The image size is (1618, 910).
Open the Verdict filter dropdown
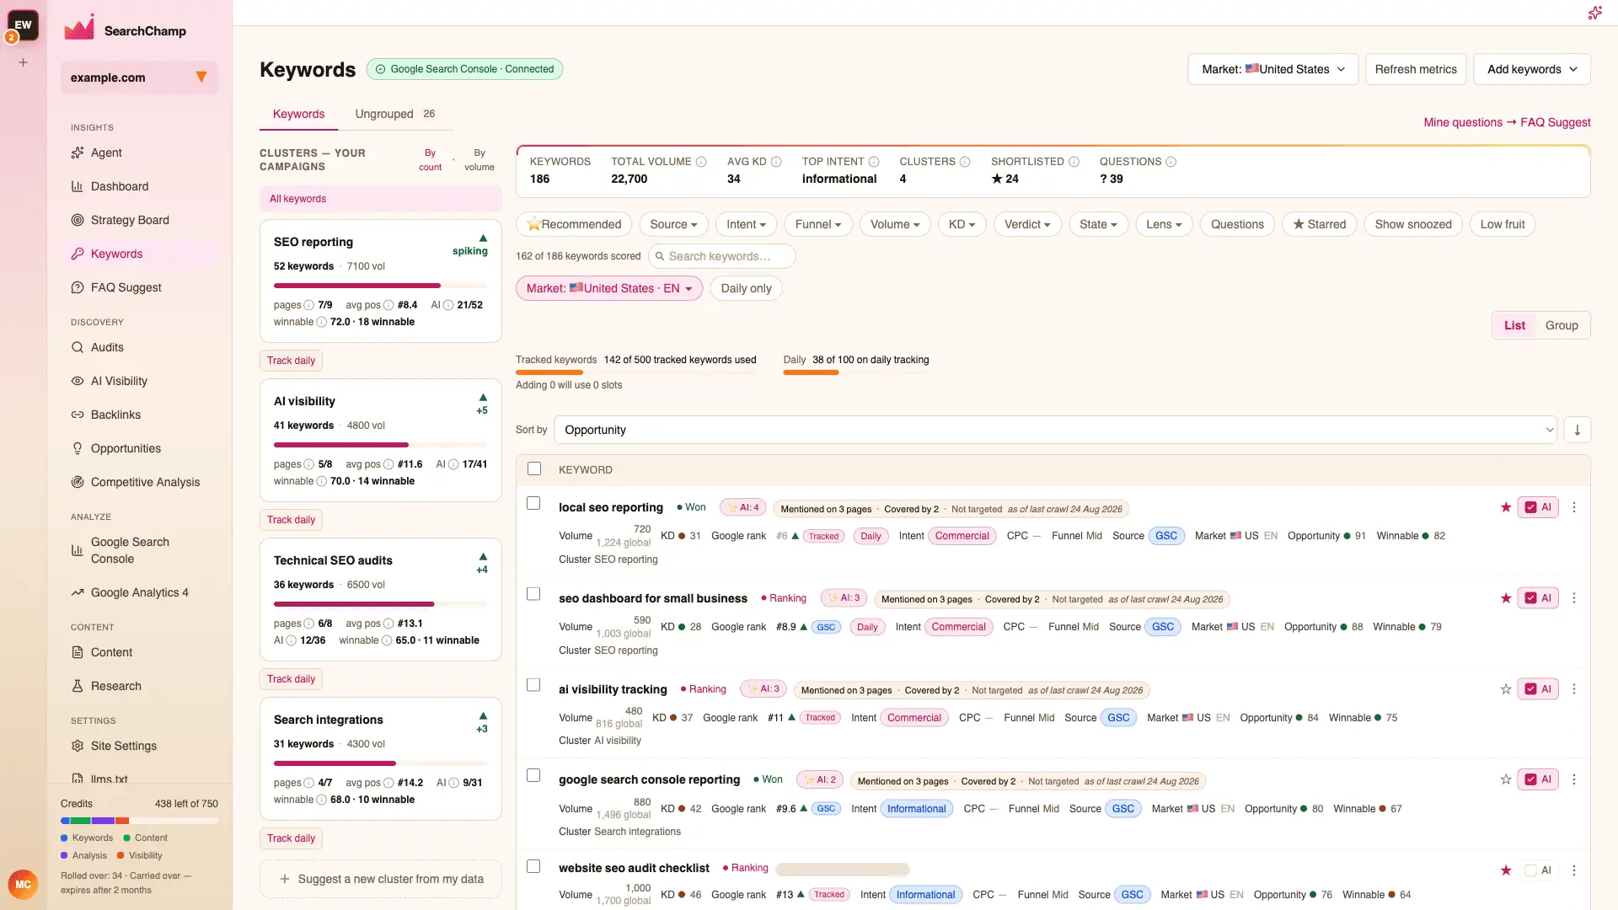click(x=1027, y=224)
